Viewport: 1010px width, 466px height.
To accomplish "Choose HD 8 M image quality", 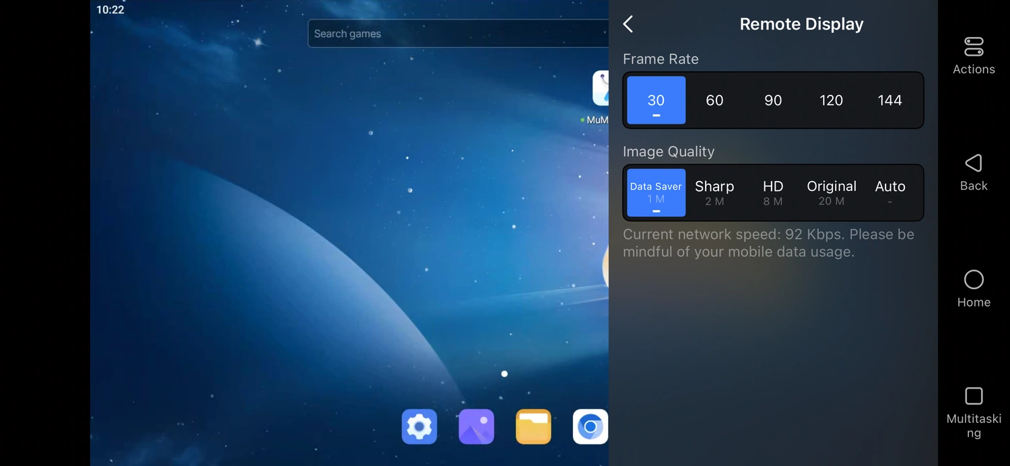I will 773,193.
